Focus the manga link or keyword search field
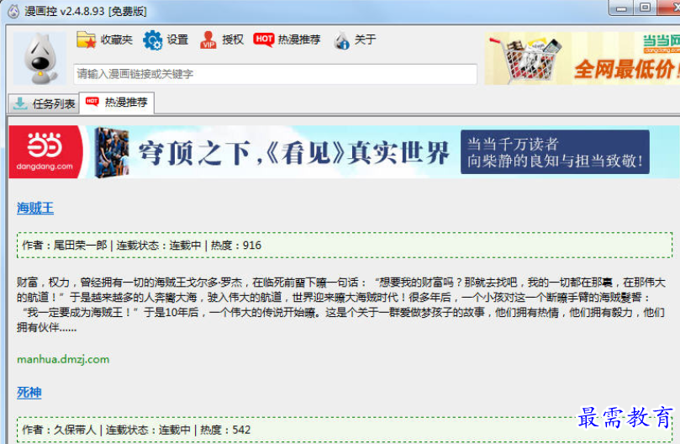The height and width of the screenshot is (444, 680). pyautogui.click(x=275, y=74)
